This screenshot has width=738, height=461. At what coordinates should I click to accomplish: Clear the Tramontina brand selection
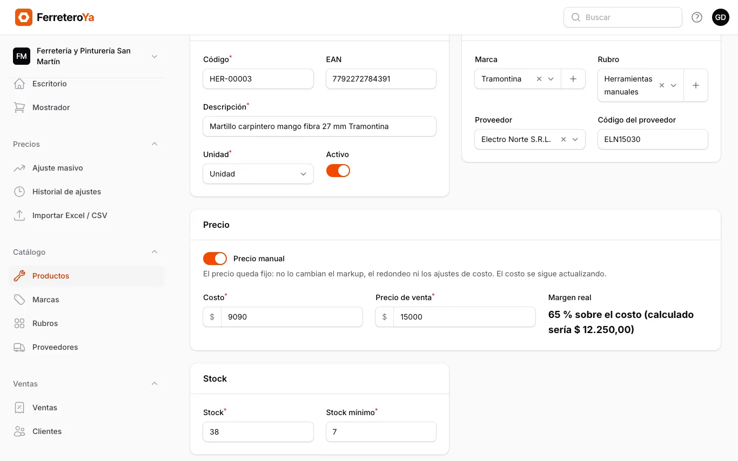pyautogui.click(x=539, y=79)
